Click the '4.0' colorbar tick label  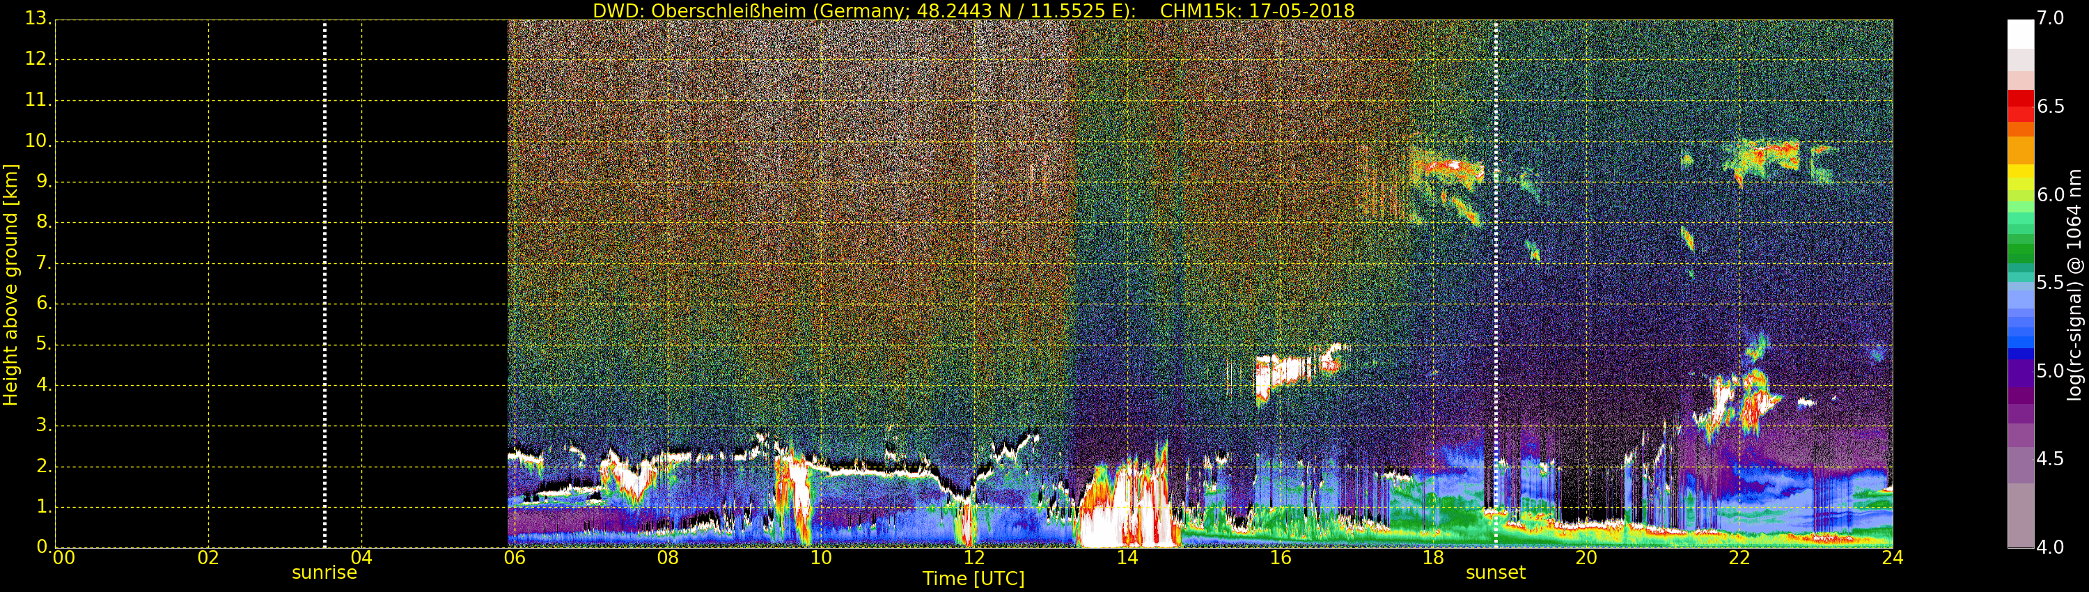pos(2051,547)
